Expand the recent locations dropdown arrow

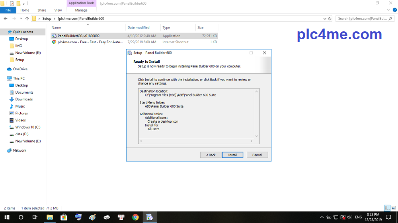pyautogui.click(x=21, y=19)
